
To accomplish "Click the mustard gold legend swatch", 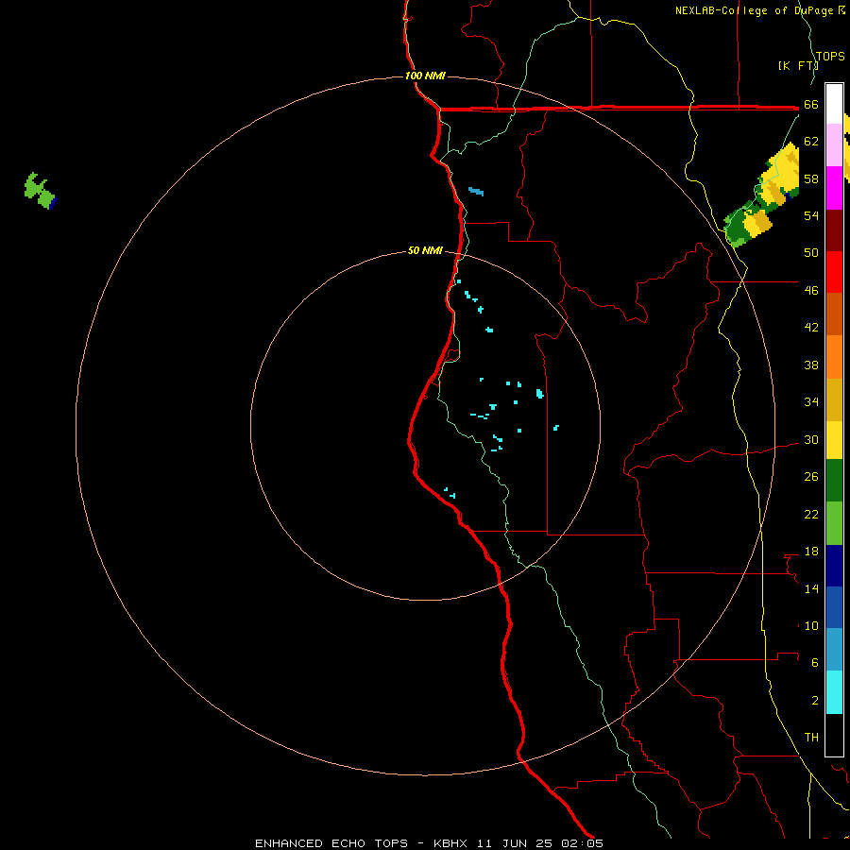I will click(x=834, y=399).
